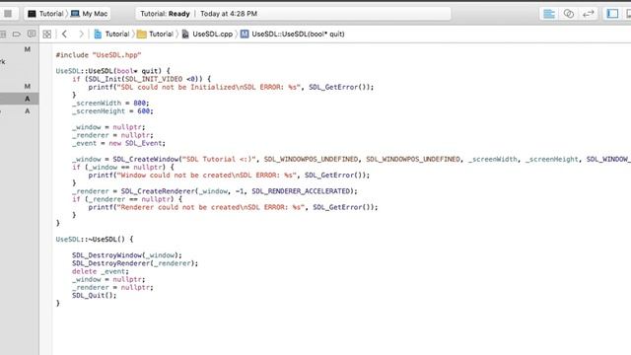This screenshot has width=631, height=355.
Task: Click the _screenHeight = 600 line
Action: pos(112,111)
